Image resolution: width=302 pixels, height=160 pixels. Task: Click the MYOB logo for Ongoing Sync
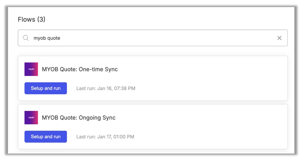pyautogui.click(x=31, y=117)
